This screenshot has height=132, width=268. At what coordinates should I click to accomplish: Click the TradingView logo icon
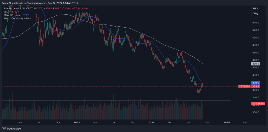click(x=4, y=129)
